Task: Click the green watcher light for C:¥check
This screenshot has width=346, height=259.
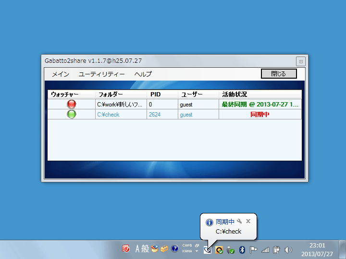Action: click(72, 114)
